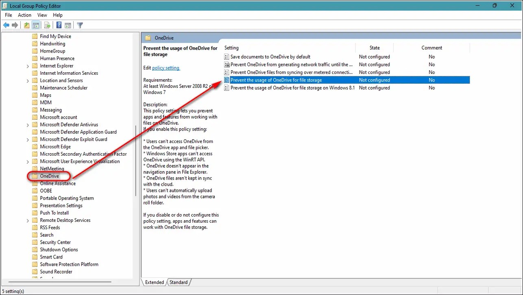Select Internet Information Services tree item
The image size is (523, 295).
[x=69, y=73]
